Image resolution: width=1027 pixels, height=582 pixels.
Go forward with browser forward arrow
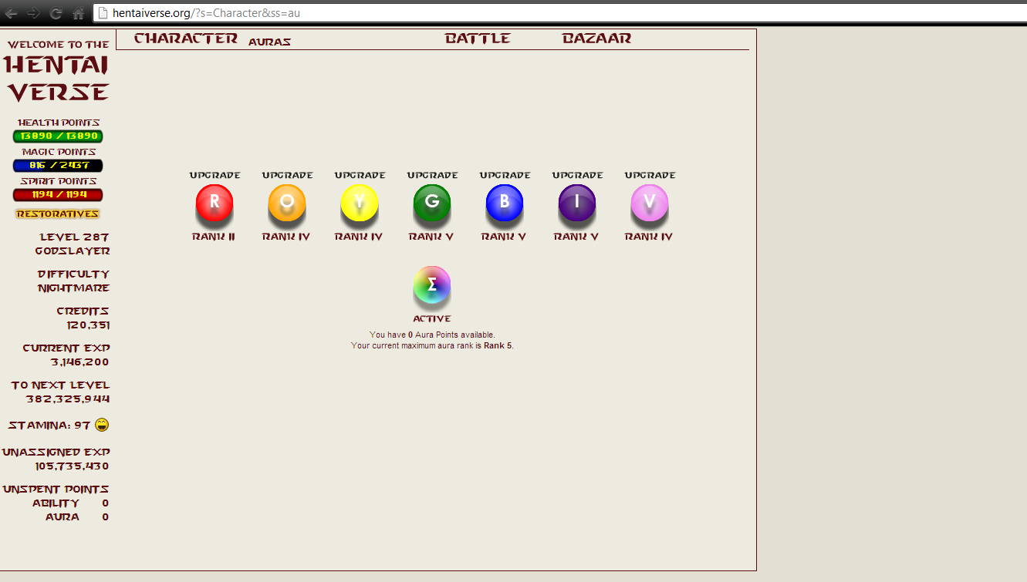click(34, 13)
